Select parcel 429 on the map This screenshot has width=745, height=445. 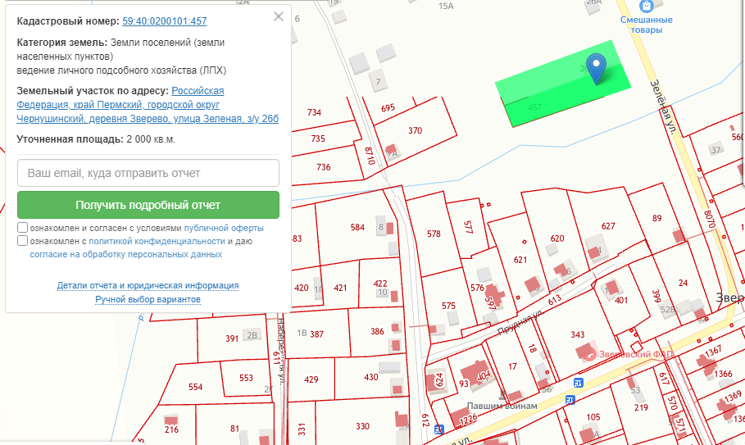(311, 379)
